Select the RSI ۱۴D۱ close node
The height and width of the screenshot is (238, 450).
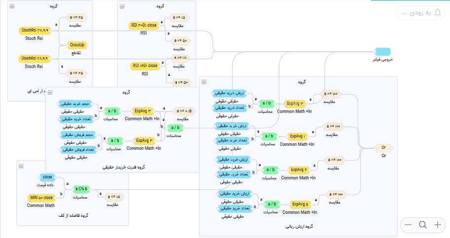pos(145,66)
